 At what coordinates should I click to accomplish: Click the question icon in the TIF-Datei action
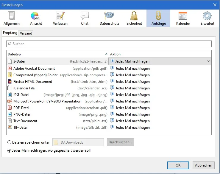coord(112,127)
